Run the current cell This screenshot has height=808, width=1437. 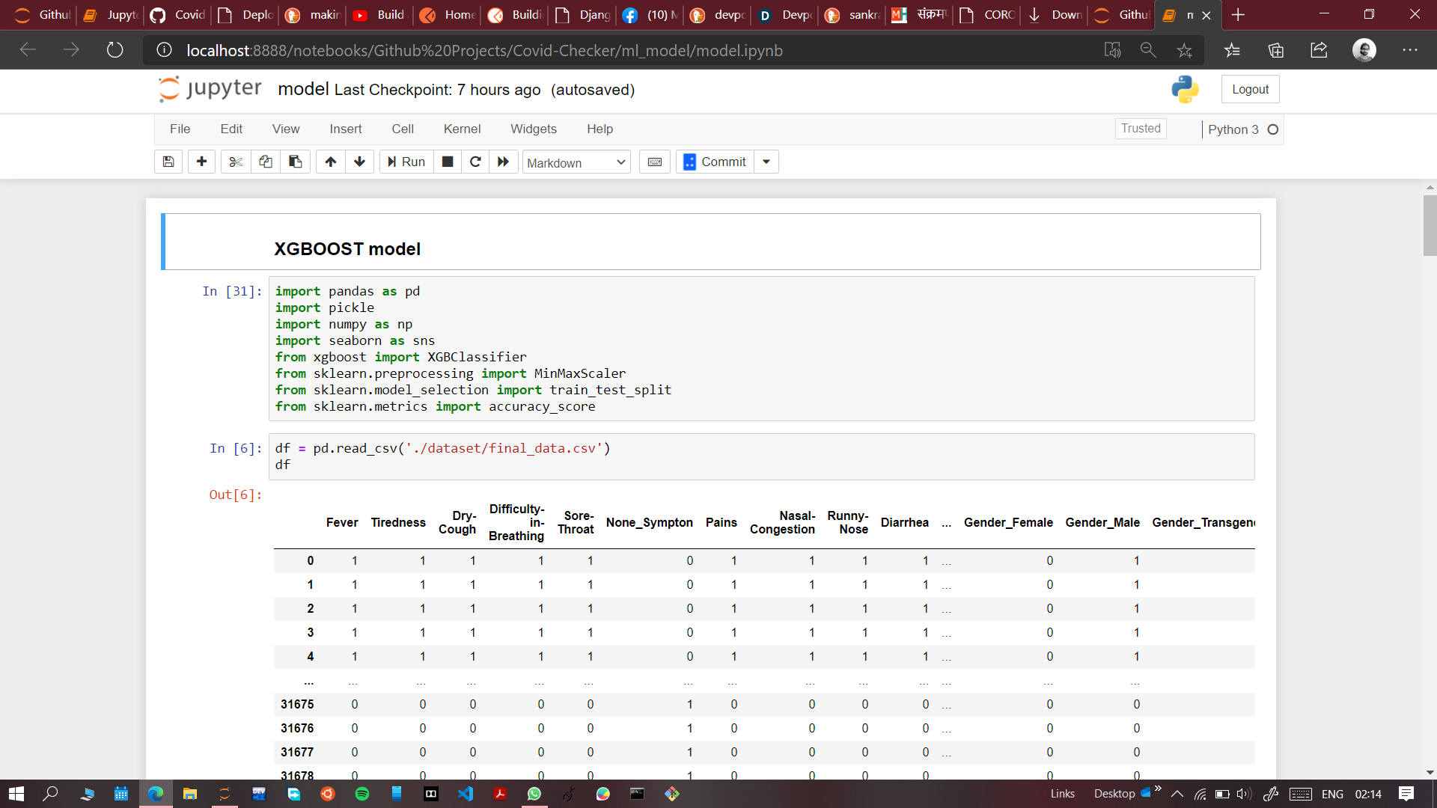point(406,162)
